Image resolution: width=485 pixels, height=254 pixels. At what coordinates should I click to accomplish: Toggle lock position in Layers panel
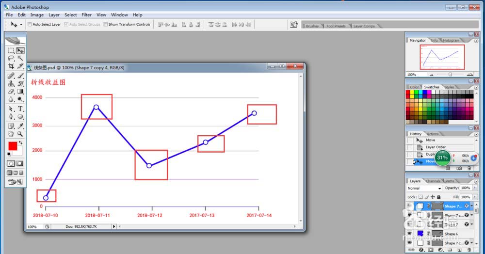pos(433,197)
